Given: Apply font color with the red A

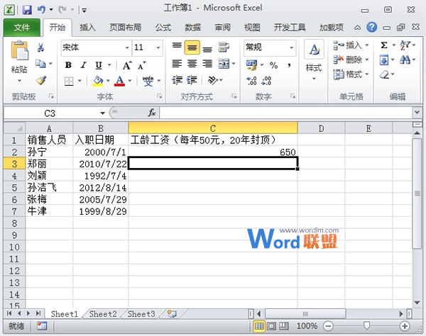Looking at the screenshot, I should 119,81.
